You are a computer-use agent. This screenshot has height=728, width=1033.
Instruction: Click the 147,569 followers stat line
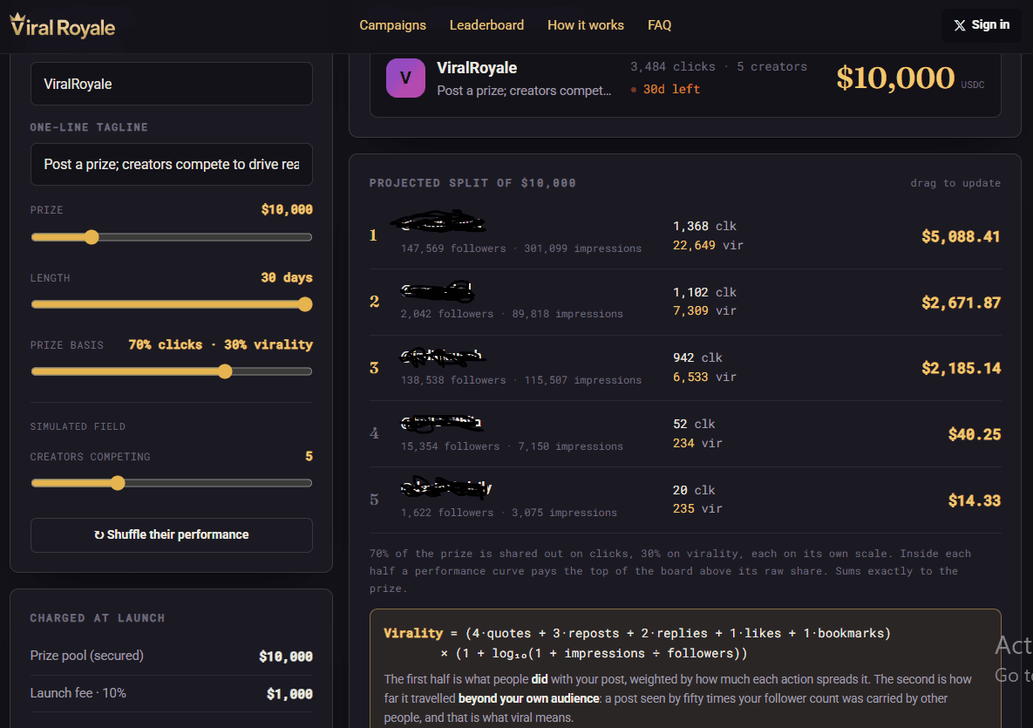[521, 248]
